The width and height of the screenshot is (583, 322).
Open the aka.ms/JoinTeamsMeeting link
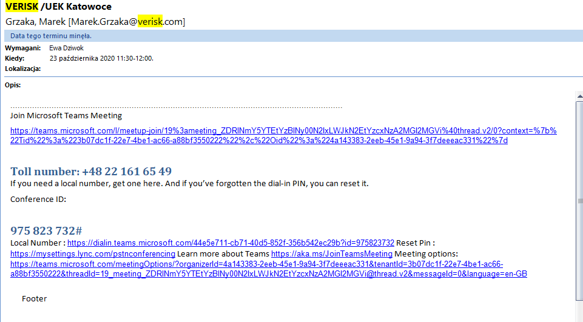point(332,253)
